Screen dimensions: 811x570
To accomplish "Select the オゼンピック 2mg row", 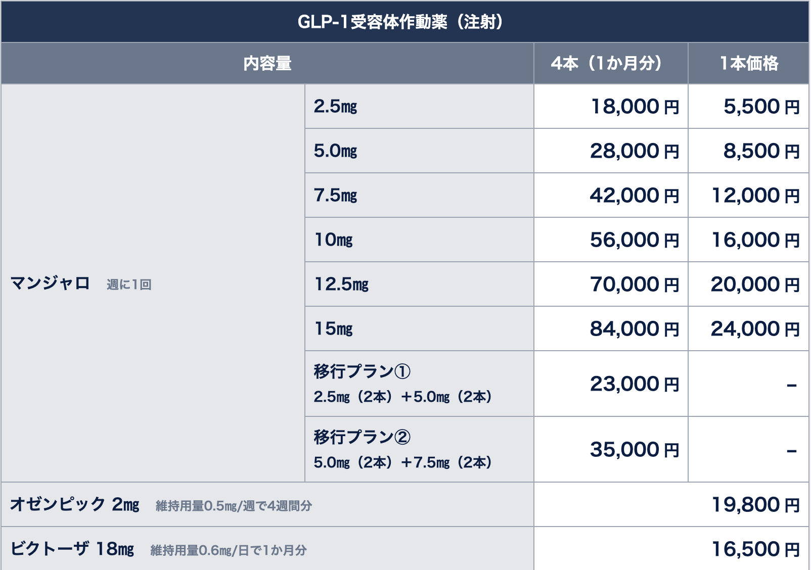I will click(x=75, y=504).
